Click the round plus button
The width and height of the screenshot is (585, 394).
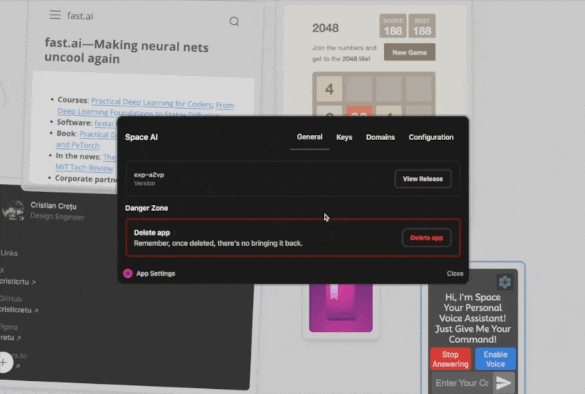tap(4, 363)
